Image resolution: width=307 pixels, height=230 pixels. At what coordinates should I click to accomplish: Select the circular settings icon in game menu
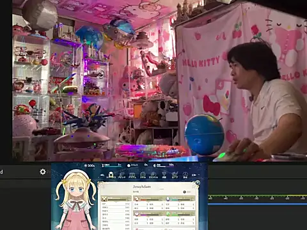pos(185,175)
